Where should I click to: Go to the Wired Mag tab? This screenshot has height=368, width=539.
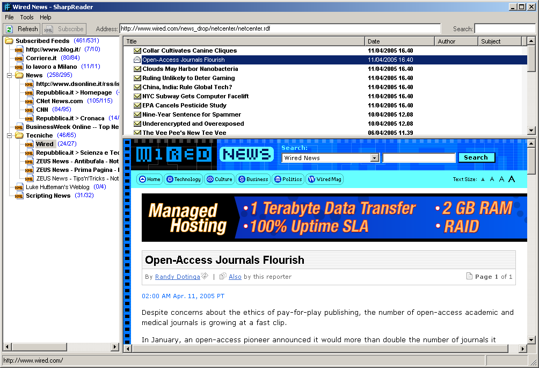[324, 179]
